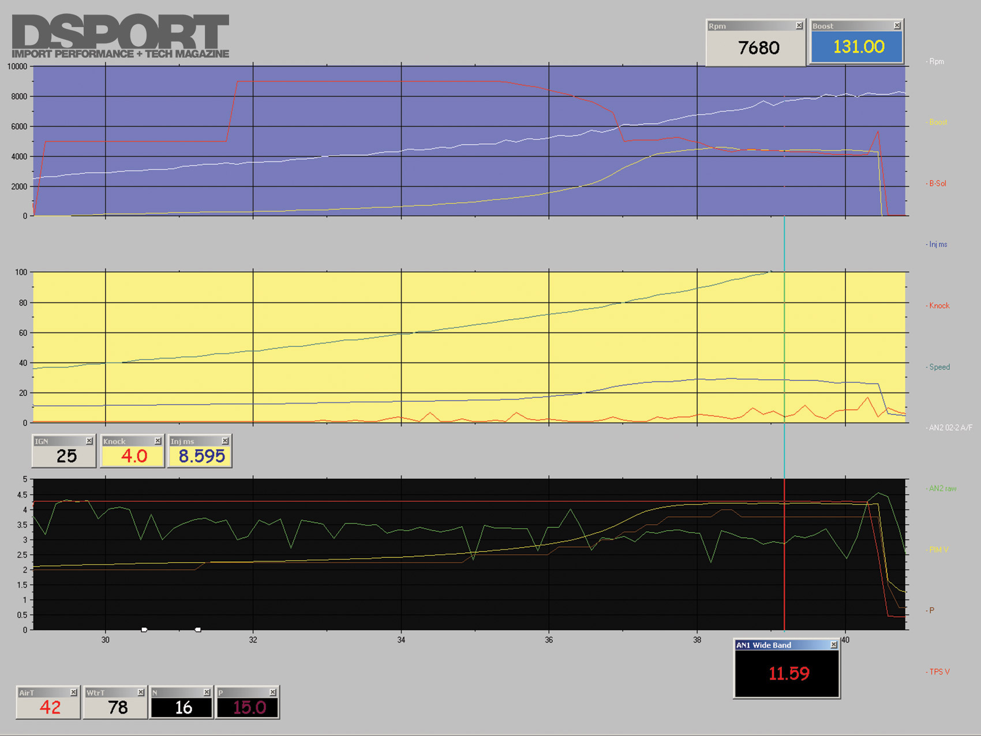Screen dimensions: 981x736
Task: Click the TPS V legend entry
Action: pos(939,672)
